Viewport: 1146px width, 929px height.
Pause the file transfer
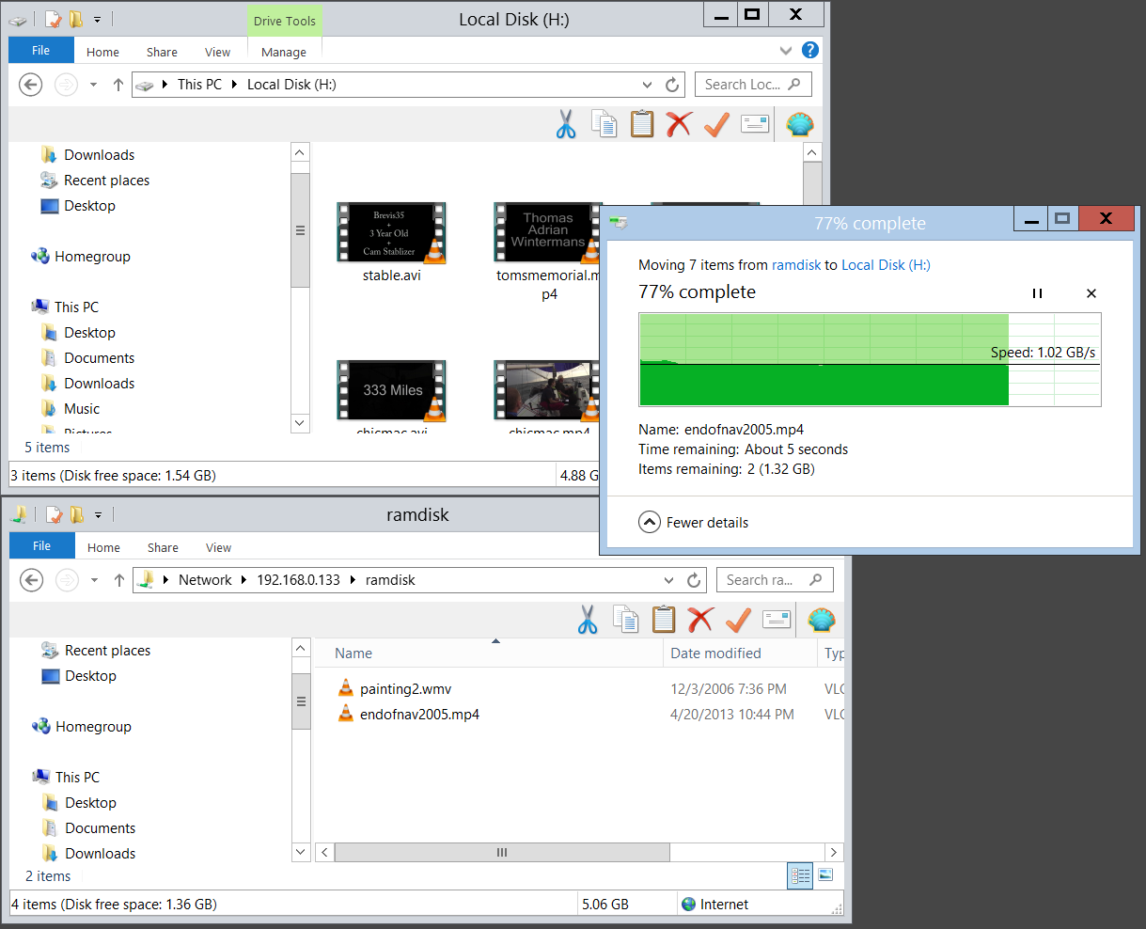pyautogui.click(x=1037, y=292)
